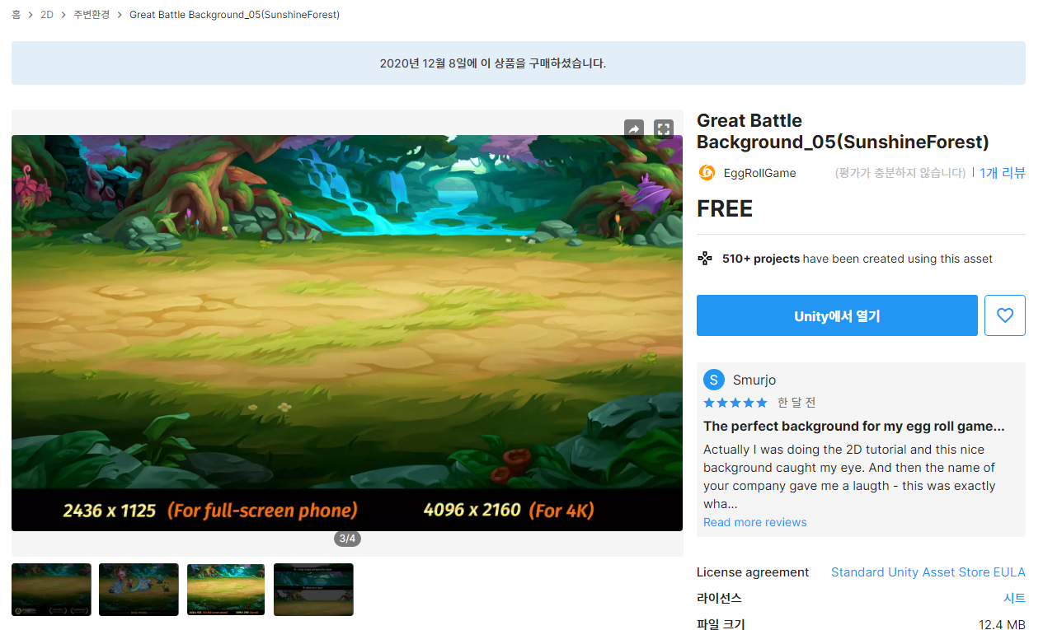Click the review body text starting Actually
Image resolution: width=1043 pixels, height=630 pixels.
point(849,477)
